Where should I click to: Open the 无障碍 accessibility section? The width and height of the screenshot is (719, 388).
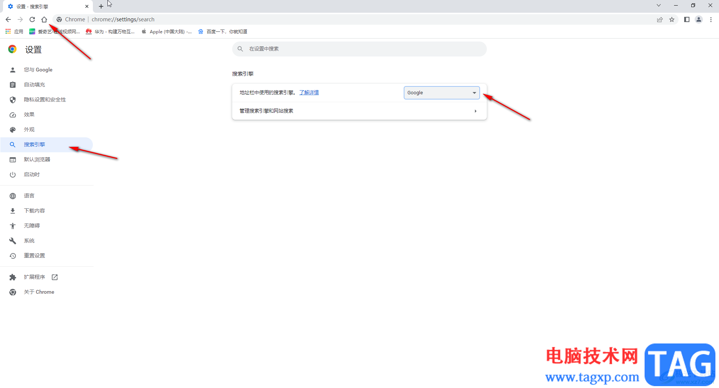click(46, 226)
